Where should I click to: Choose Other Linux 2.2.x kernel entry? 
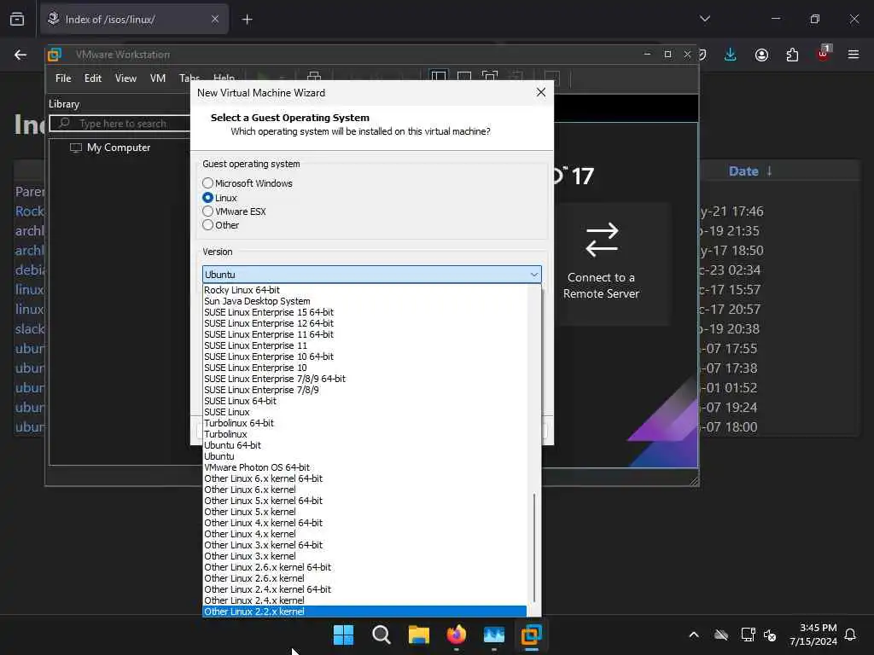tap(364, 612)
